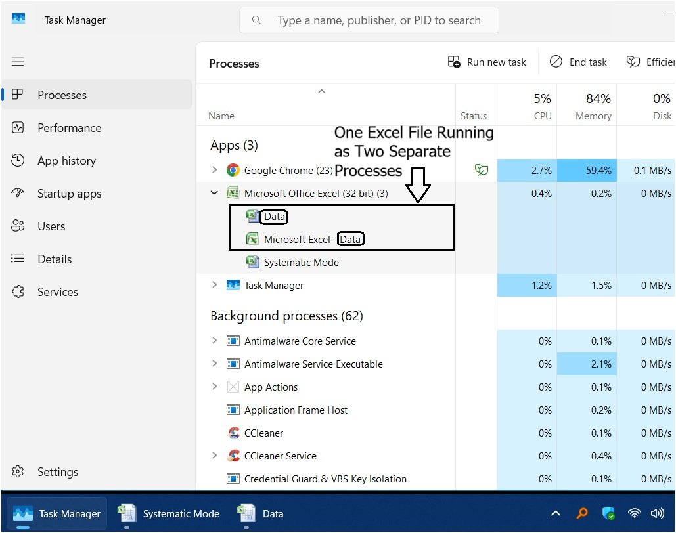Sort by the Memory column header
Image resolution: width=676 pixels, height=533 pixels.
tap(587, 105)
